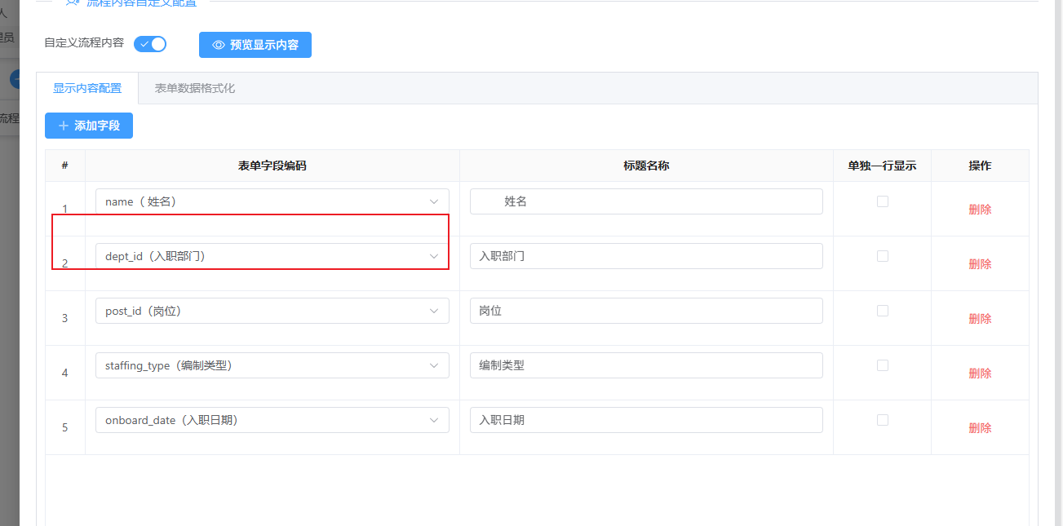
Task: Expand the staffing_type（编制类型）dropdown
Action: click(x=272, y=365)
